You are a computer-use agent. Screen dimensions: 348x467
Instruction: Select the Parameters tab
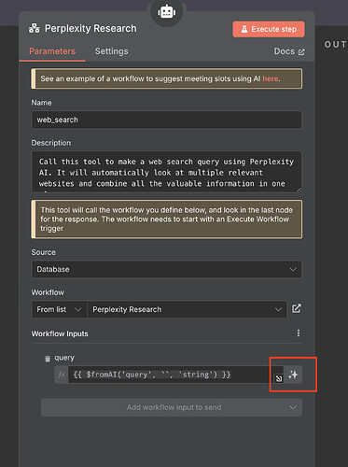coord(52,51)
